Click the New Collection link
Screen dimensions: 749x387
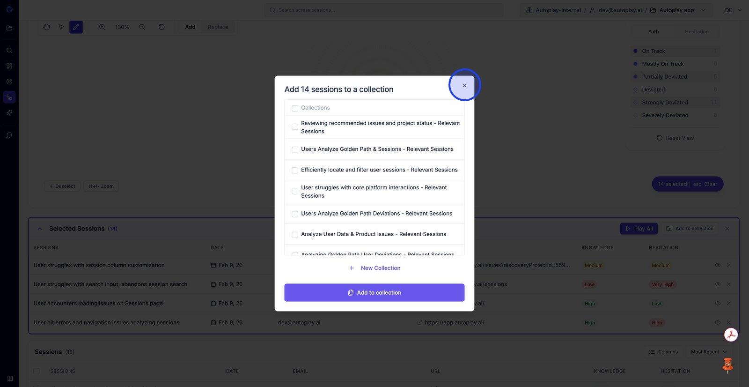click(380, 268)
